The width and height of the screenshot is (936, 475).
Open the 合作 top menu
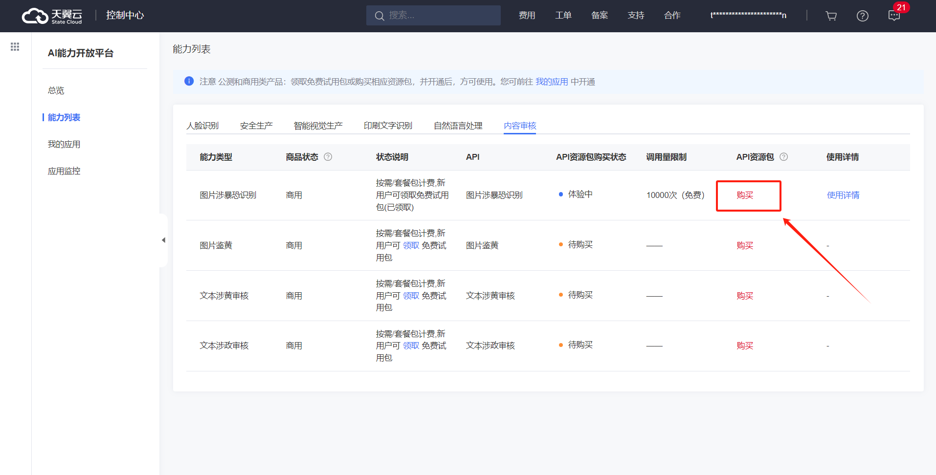point(672,16)
